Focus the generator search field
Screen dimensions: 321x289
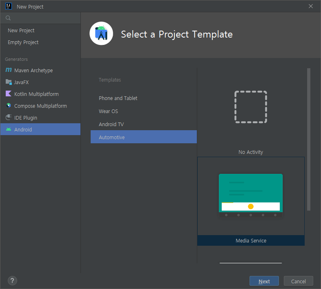[40, 18]
